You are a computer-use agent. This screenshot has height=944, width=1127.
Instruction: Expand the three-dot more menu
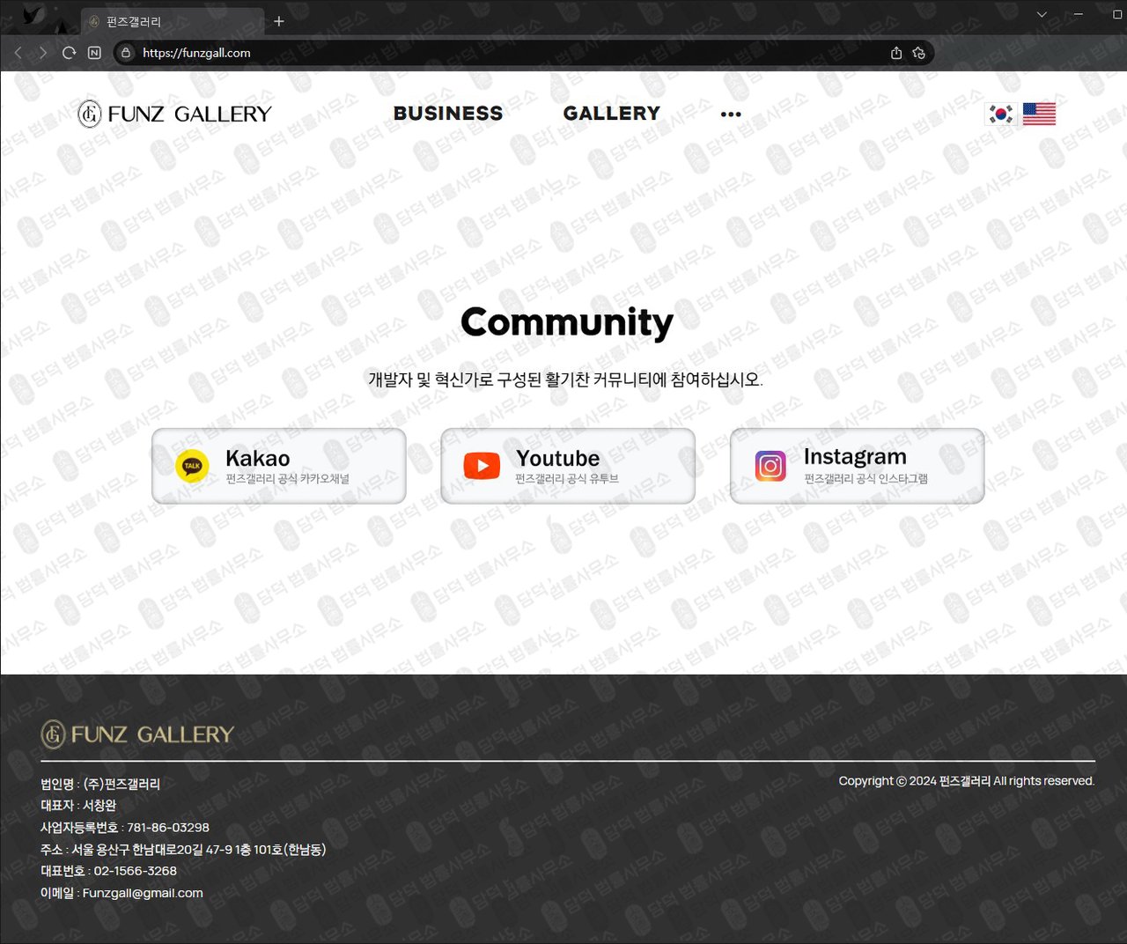coord(731,114)
